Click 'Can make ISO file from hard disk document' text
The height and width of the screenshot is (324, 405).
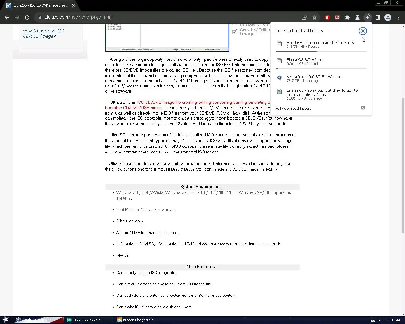pyautogui.click(x=154, y=307)
